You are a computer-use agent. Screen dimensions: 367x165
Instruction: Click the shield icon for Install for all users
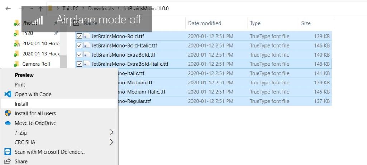point(8,113)
